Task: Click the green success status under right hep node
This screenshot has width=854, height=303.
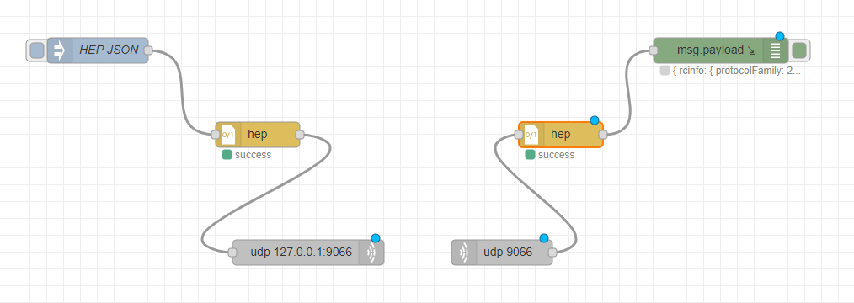Action: pyautogui.click(x=530, y=155)
